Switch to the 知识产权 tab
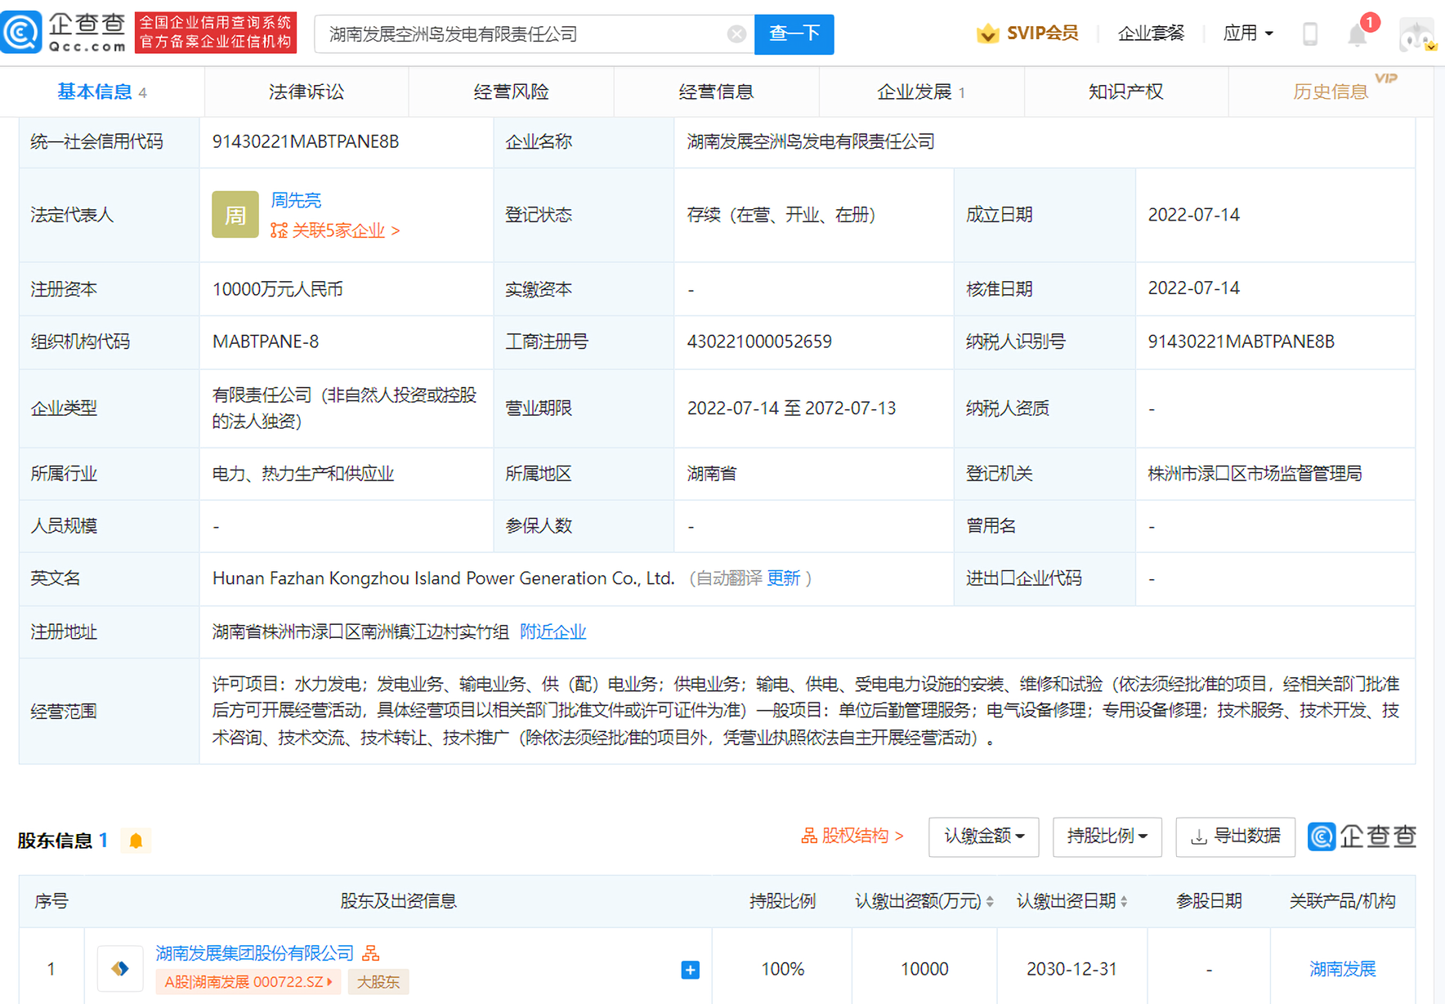This screenshot has width=1445, height=1004. [1125, 91]
